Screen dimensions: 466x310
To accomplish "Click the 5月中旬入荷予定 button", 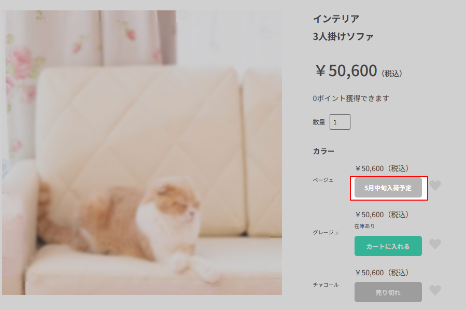I will pos(388,188).
